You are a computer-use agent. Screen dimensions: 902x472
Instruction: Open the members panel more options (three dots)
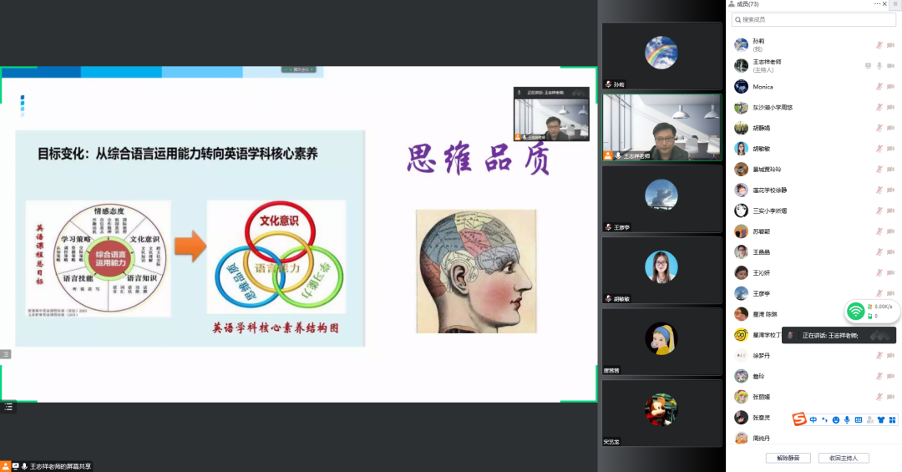[x=877, y=4]
